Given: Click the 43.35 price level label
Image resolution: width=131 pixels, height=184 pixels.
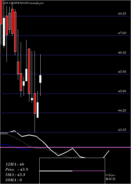Looking at the screenshot, I should pos(122,130).
